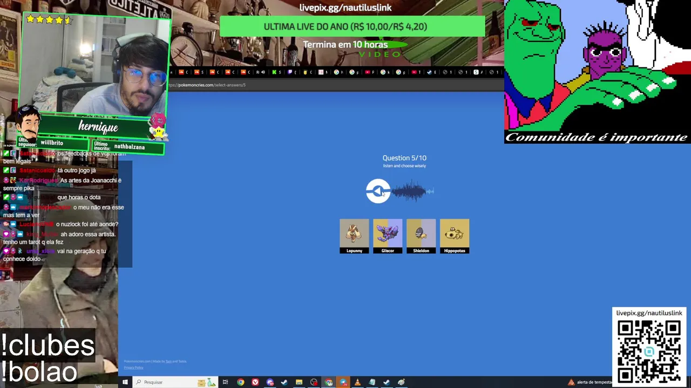Open the Tabia author link in footer
This screenshot has width=691, height=388.
182,361
